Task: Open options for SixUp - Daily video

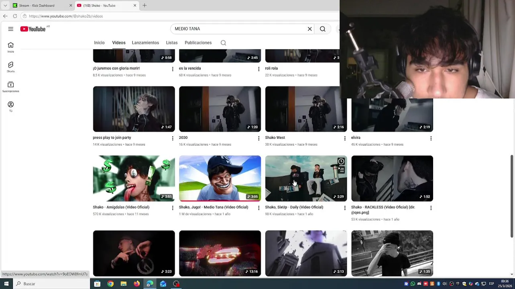Action: [x=344, y=208]
